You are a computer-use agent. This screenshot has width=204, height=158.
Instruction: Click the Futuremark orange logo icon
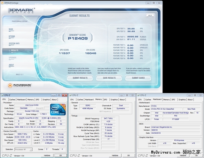point(10,86)
